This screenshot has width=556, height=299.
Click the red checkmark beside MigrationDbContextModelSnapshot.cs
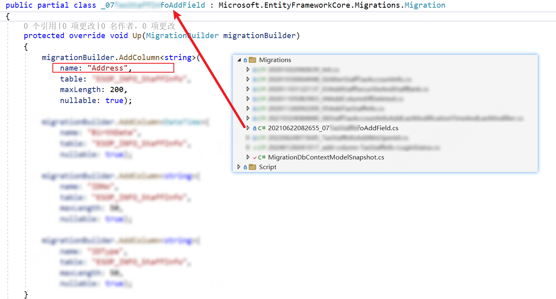(x=255, y=157)
